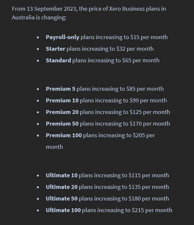Click the Standard plans $65 line
Viewport: 194px width, 225px height.
(103, 61)
